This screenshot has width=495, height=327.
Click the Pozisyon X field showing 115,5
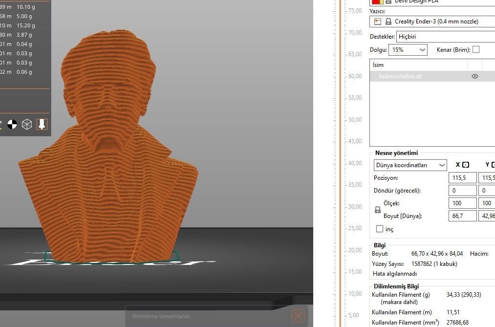pos(462,178)
